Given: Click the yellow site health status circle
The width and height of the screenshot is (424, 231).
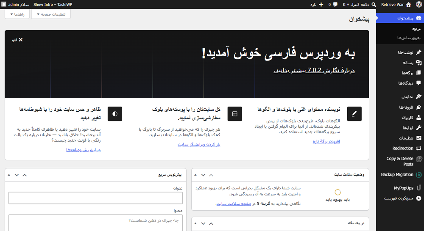Looking at the screenshot, I should pyautogui.click(x=338, y=192).
